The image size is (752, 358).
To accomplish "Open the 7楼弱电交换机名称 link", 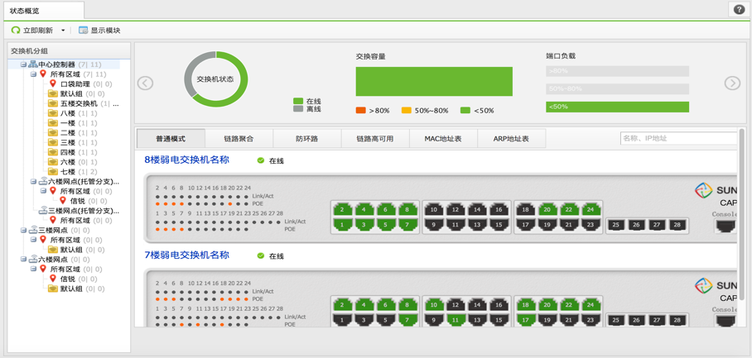I will pos(186,255).
